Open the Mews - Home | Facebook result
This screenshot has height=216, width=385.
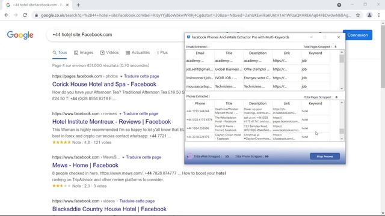coord(85,166)
